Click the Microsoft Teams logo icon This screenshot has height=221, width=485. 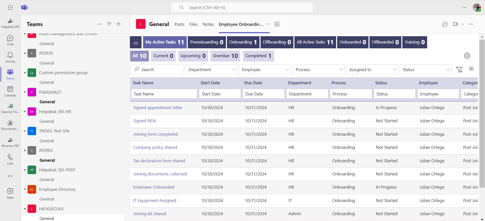pyautogui.click(x=24, y=7)
